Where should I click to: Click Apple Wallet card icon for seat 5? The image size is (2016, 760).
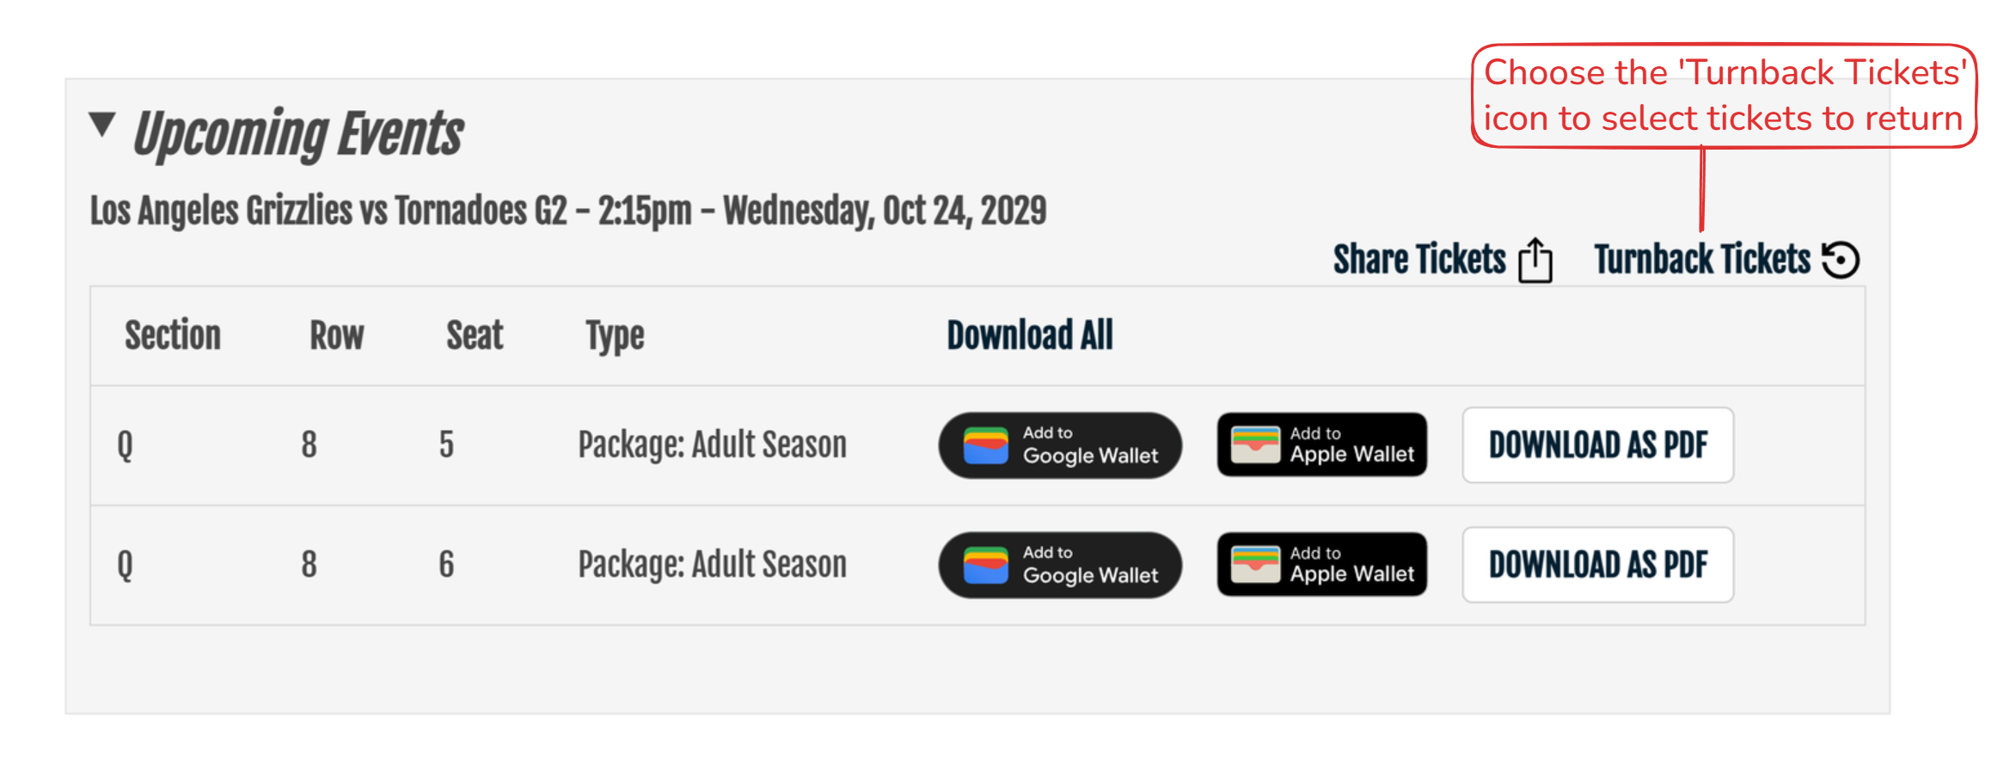(1255, 444)
